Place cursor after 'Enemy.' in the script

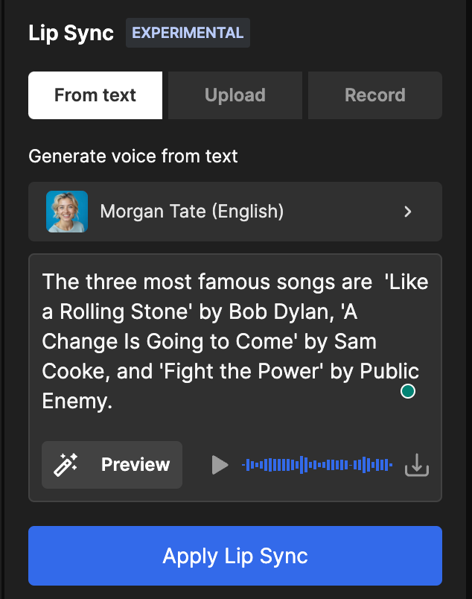click(113, 401)
